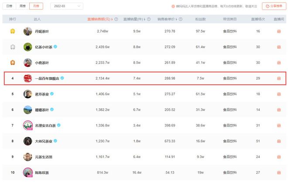288x182 pixels.
Task: Click verified badge beside 大师兄茶业
Action: coord(55,141)
